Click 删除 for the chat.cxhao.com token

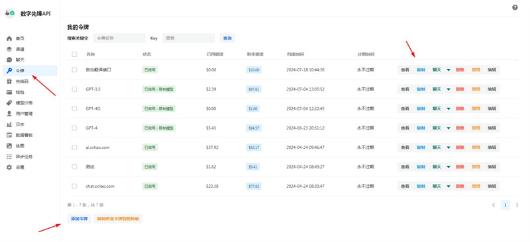(x=460, y=186)
